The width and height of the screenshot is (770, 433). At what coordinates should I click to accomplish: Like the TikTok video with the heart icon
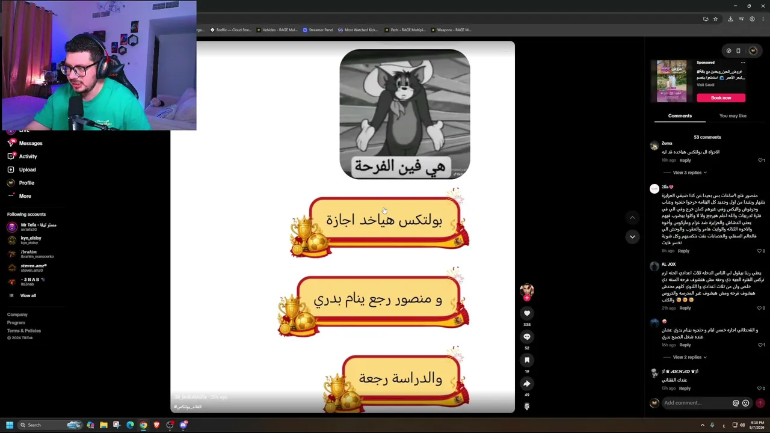pyautogui.click(x=527, y=313)
